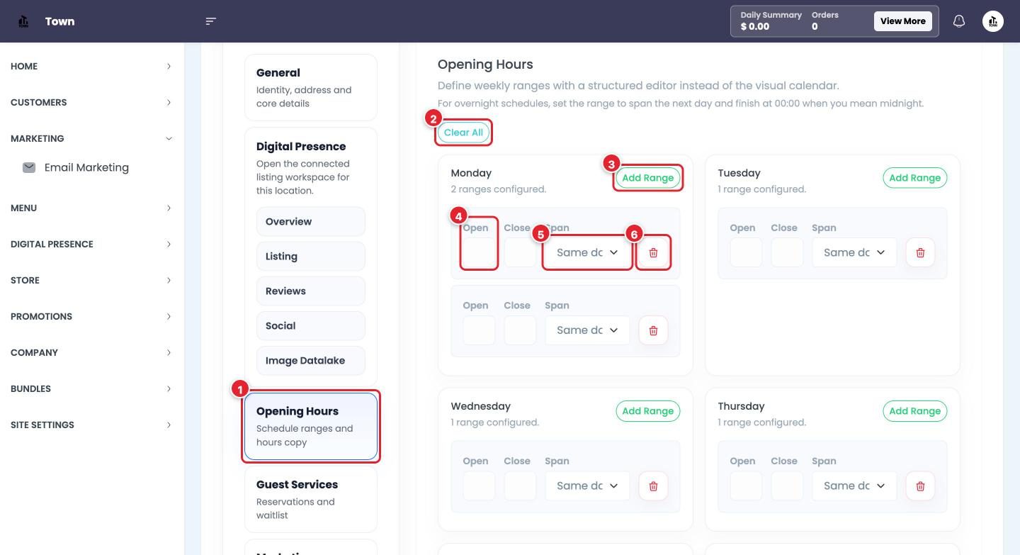This screenshot has height=555, width=1020.
Task: Switch to the Guest Services tab
Action: point(311,499)
